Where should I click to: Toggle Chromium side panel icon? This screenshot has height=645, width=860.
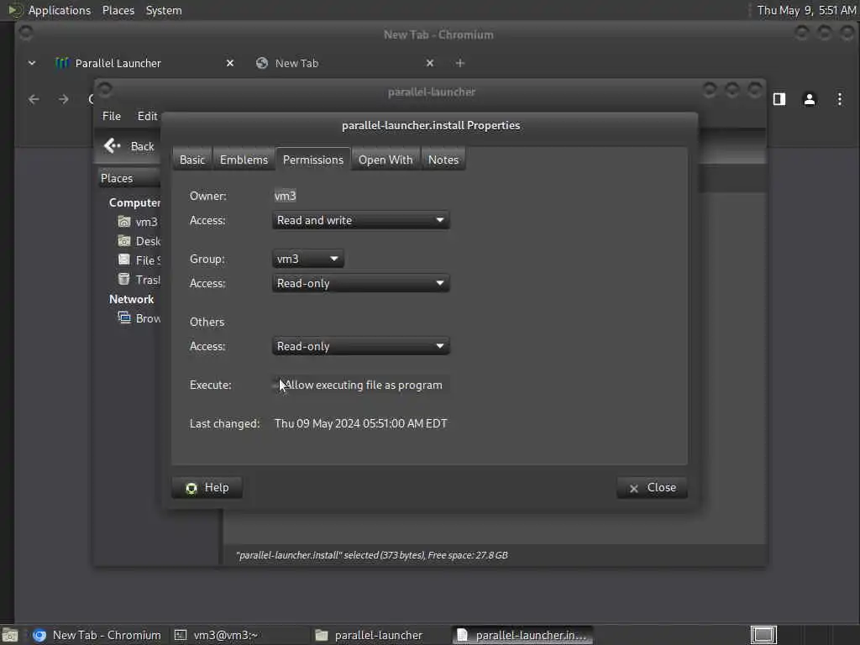click(x=779, y=99)
